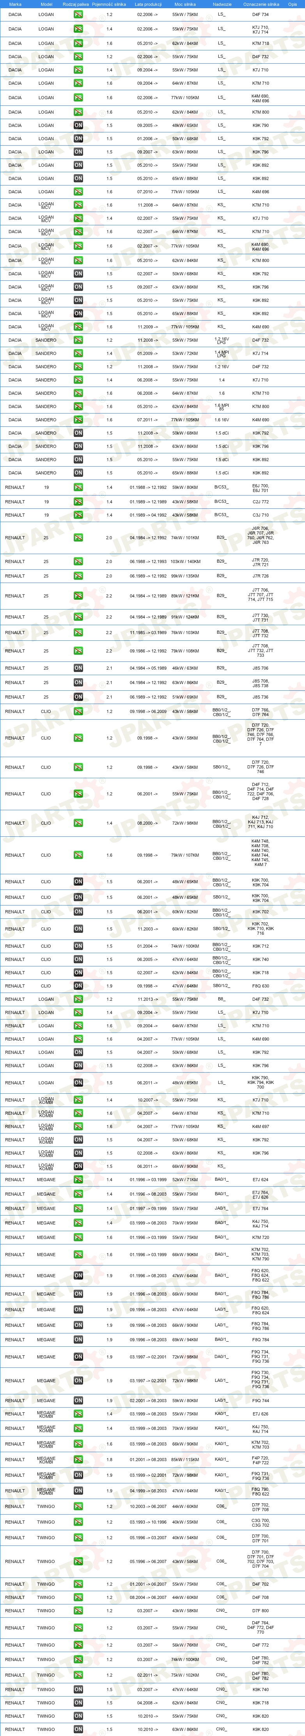Select the 52kW / 71KM power cell
Screen dimensions: 305x1736
[185, 1179]
